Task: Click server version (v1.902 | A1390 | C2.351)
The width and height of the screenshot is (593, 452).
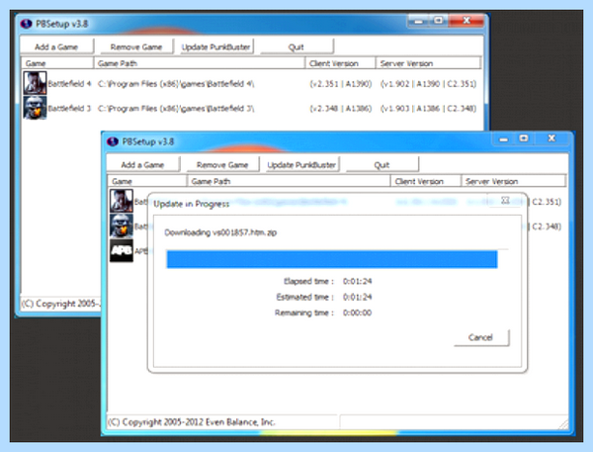Action: pyautogui.click(x=429, y=84)
